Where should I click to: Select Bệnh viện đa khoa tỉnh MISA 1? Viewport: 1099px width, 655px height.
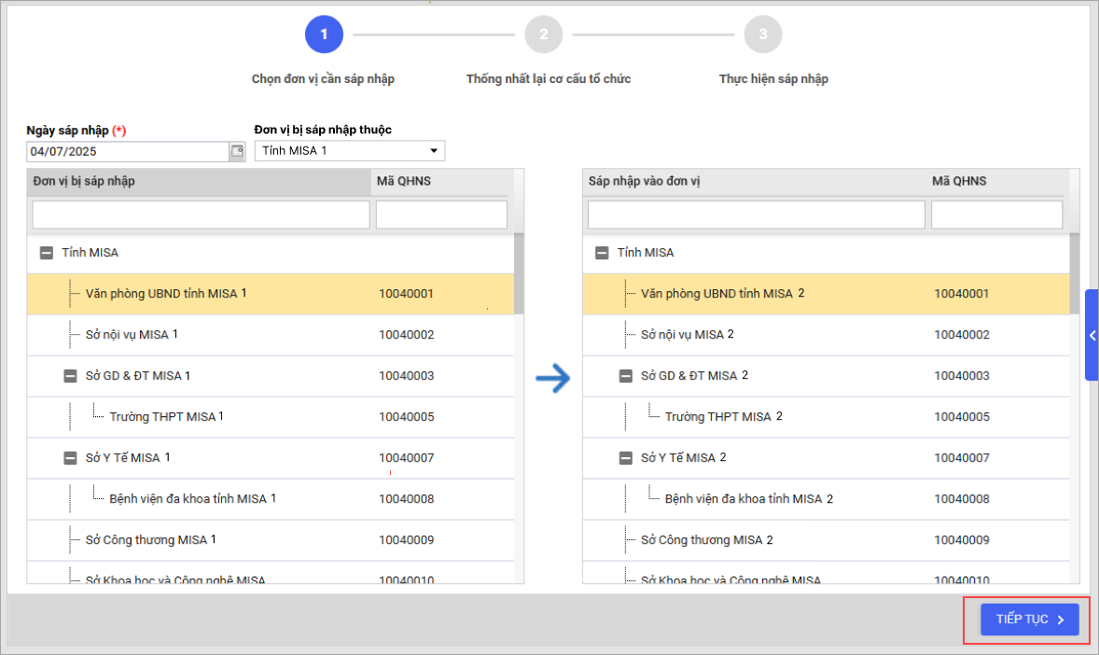[192, 499]
